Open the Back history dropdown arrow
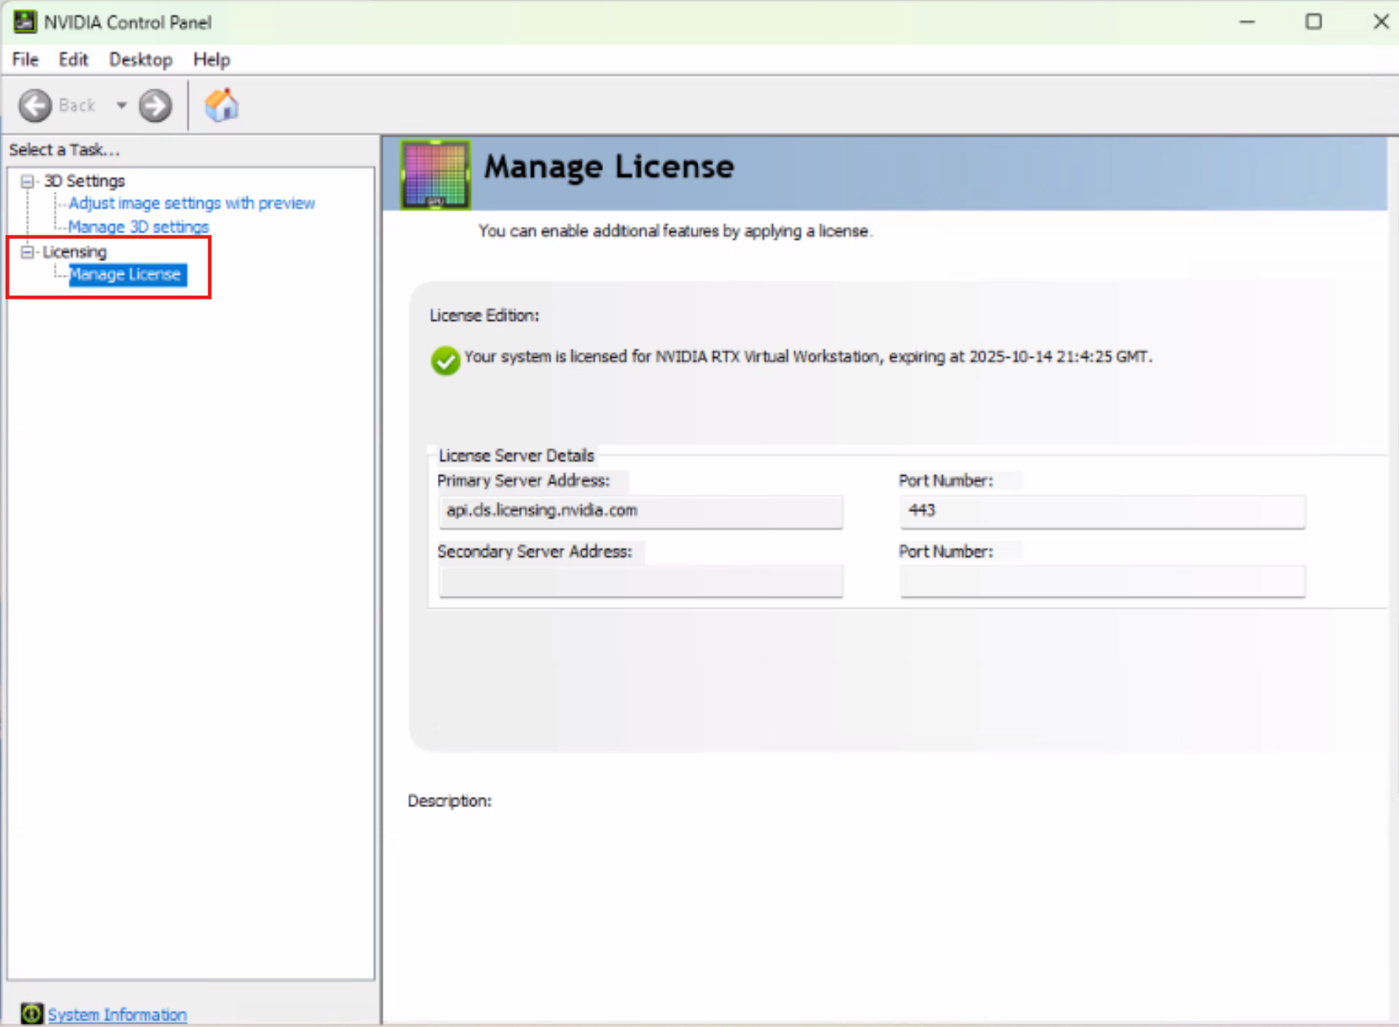This screenshot has width=1399, height=1027. point(121,106)
